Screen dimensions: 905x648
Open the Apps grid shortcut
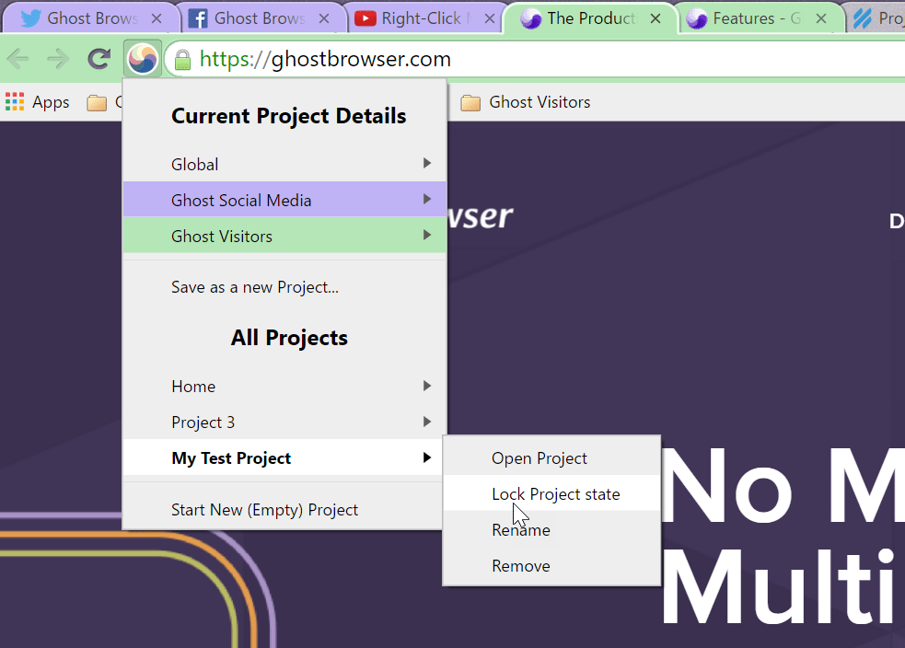[x=38, y=102]
